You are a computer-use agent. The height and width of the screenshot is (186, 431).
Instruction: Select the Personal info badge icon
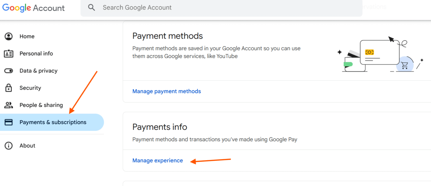9,53
